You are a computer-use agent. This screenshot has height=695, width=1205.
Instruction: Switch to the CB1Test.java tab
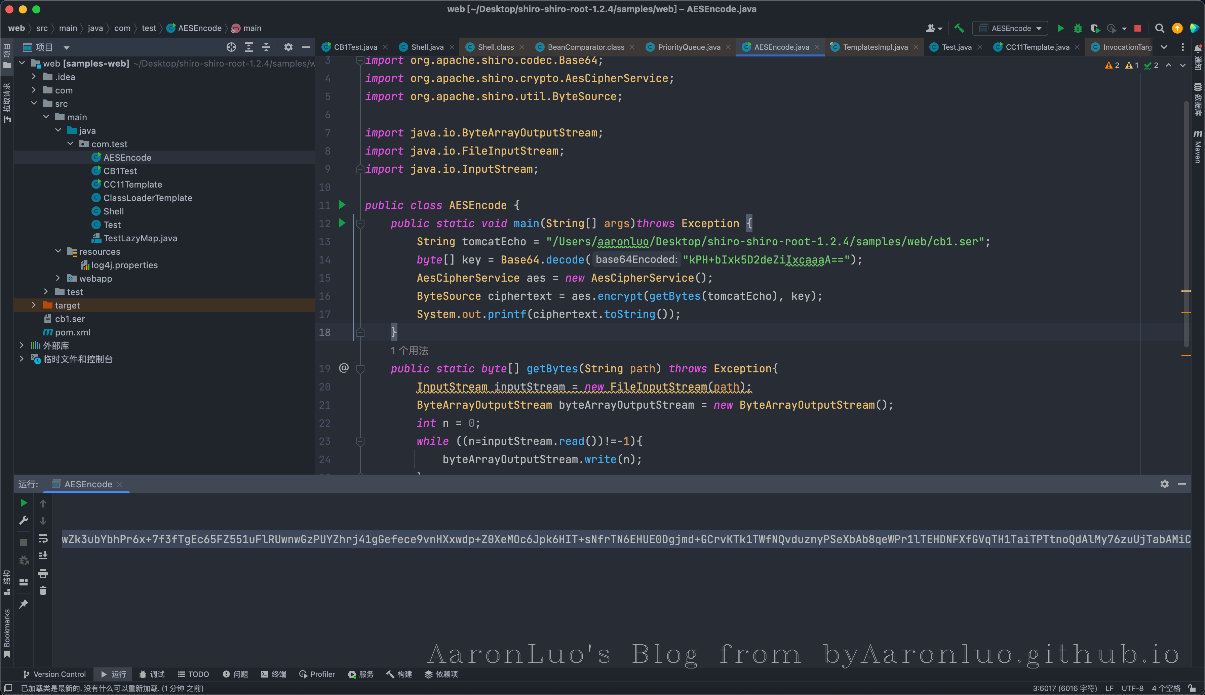[x=355, y=47]
